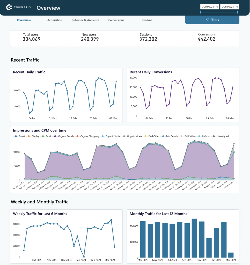Screen dimensions: 250x265
Task: Click the end date field 04/03/2024
Action: click(x=228, y=7)
